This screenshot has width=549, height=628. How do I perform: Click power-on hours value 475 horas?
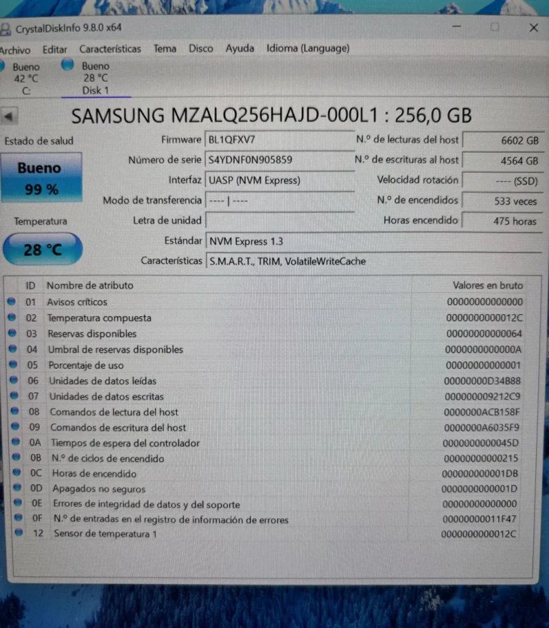coord(502,221)
